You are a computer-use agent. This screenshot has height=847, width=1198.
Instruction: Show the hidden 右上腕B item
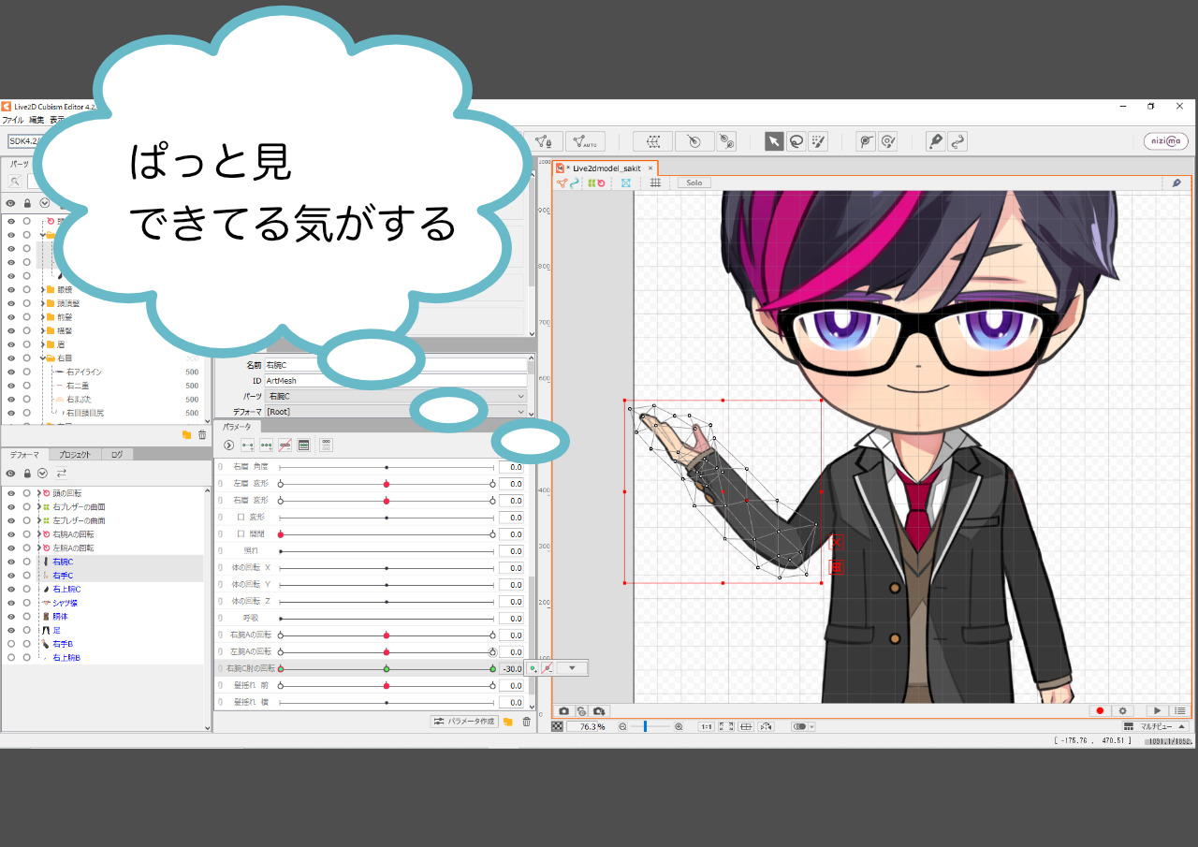tap(11, 658)
